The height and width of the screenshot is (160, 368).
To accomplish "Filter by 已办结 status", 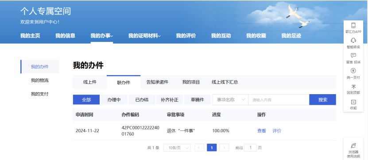I will pos(142,100).
